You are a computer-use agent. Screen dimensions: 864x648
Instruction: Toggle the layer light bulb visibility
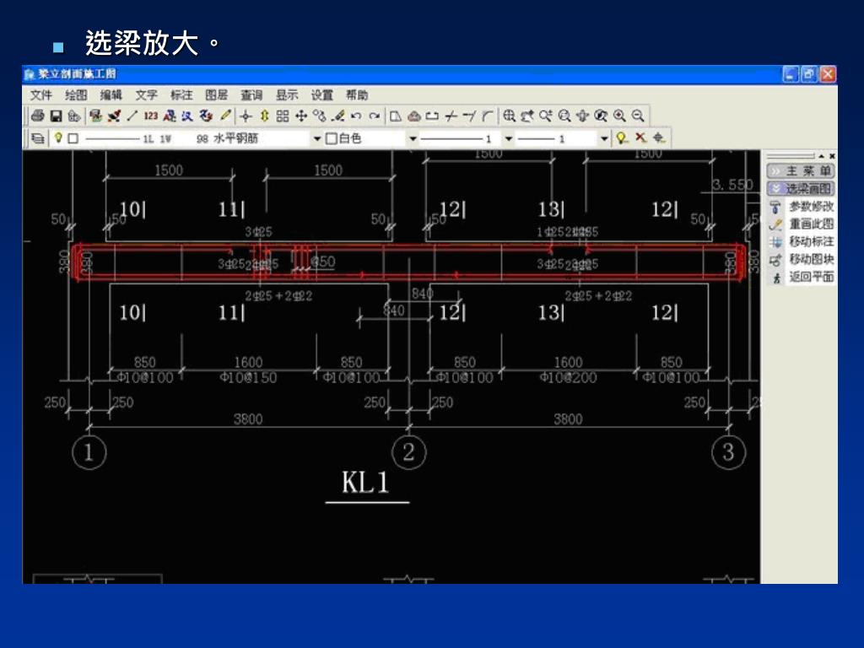click(x=58, y=138)
